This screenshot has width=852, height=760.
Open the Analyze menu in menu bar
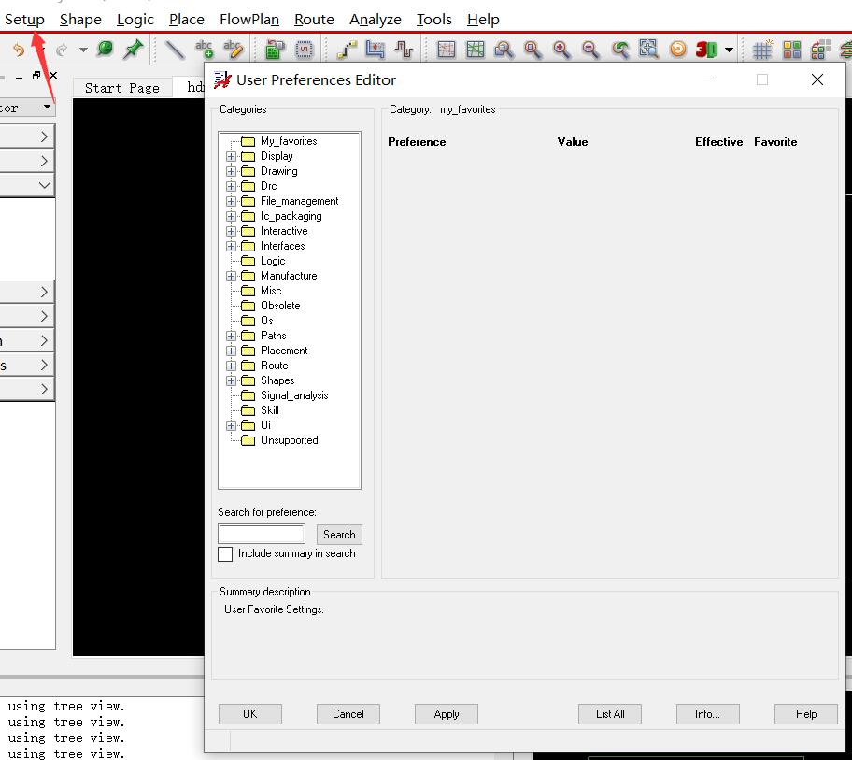pyautogui.click(x=376, y=20)
